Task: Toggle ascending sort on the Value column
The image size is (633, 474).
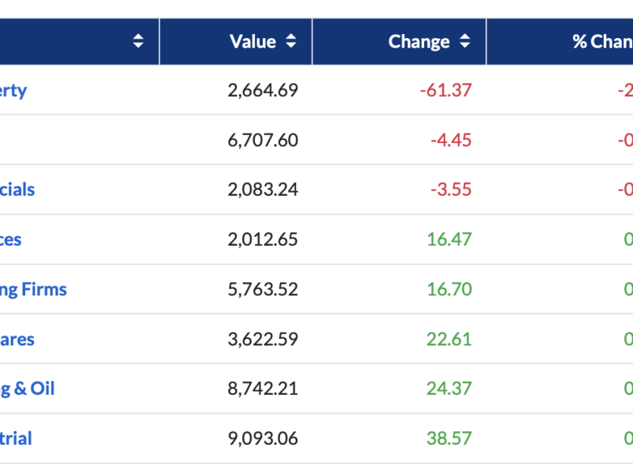Action: click(x=290, y=41)
